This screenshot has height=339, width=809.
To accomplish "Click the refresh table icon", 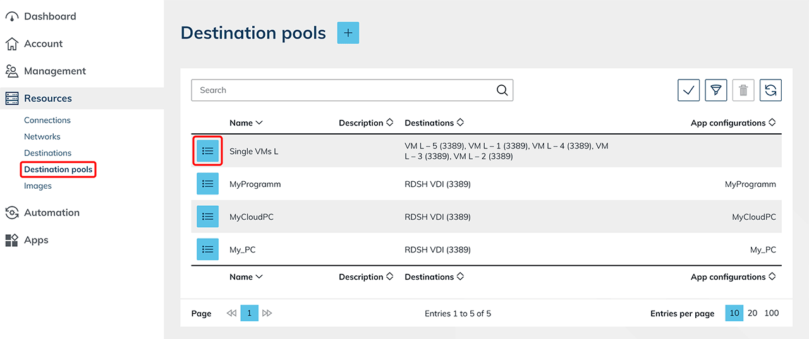I will coord(770,90).
